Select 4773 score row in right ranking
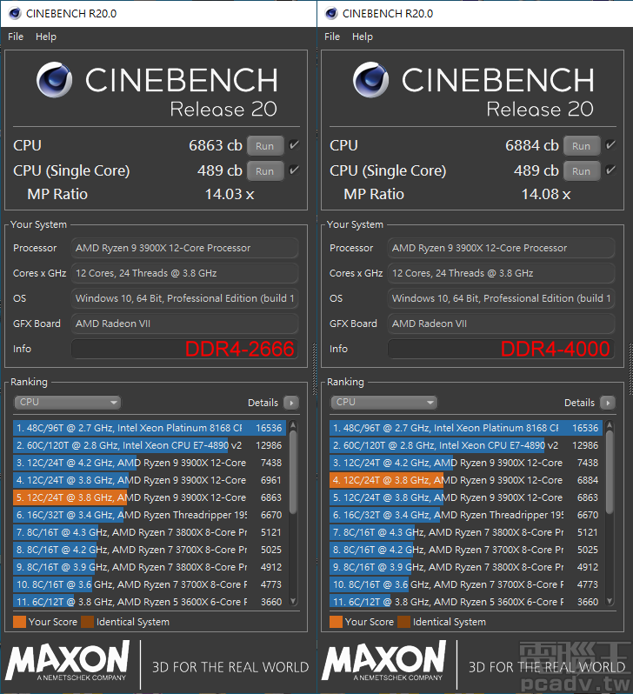The height and width of the screenshot is (694, 633). 466,584
